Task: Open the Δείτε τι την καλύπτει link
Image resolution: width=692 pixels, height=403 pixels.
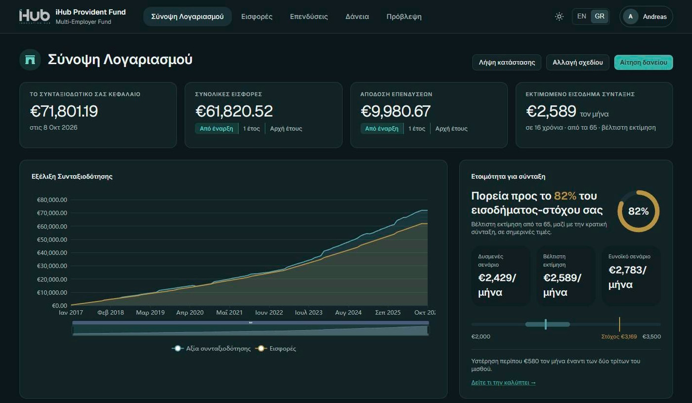Action: pos(504,383)
